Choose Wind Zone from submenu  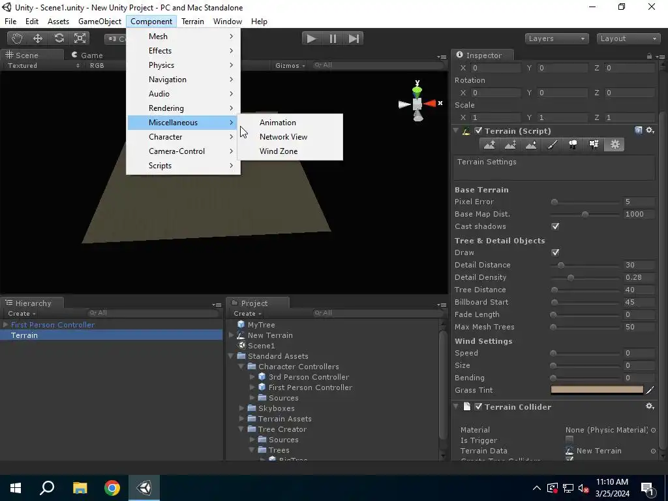click(290, 151)
